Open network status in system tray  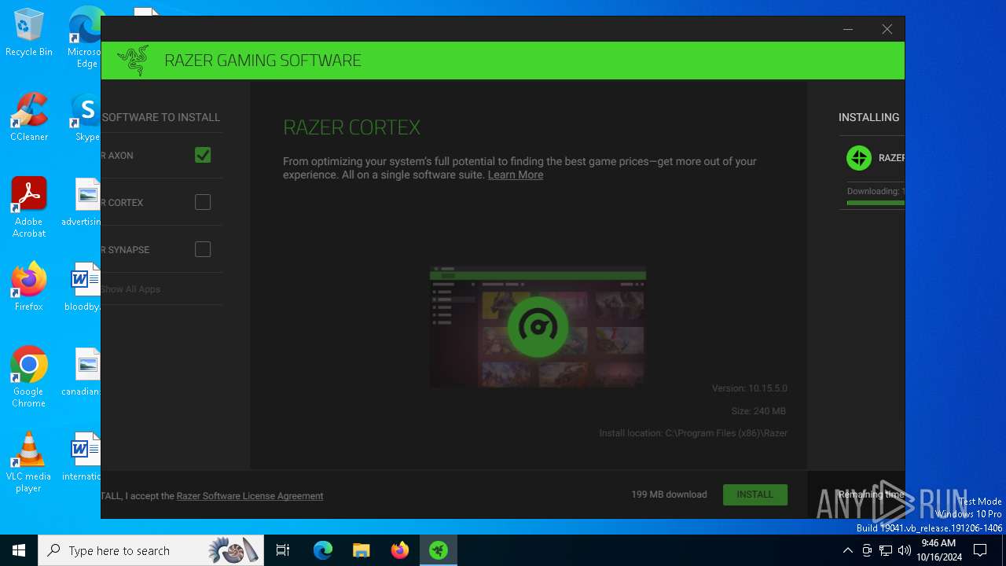pyautogui.click(x=886, y=550)
